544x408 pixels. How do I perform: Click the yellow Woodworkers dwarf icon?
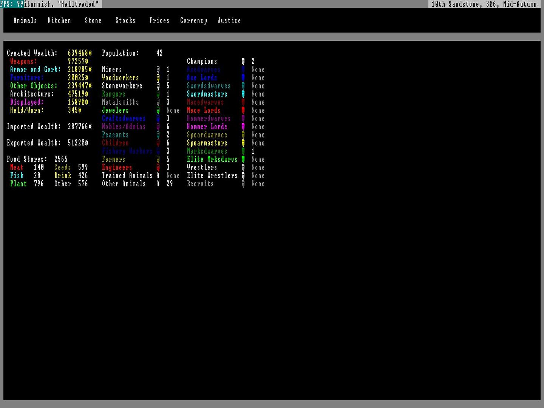[x=158, y=78]
